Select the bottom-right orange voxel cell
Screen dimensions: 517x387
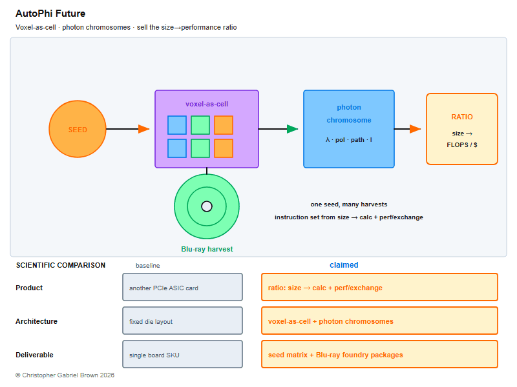click(x=224, y=148)
